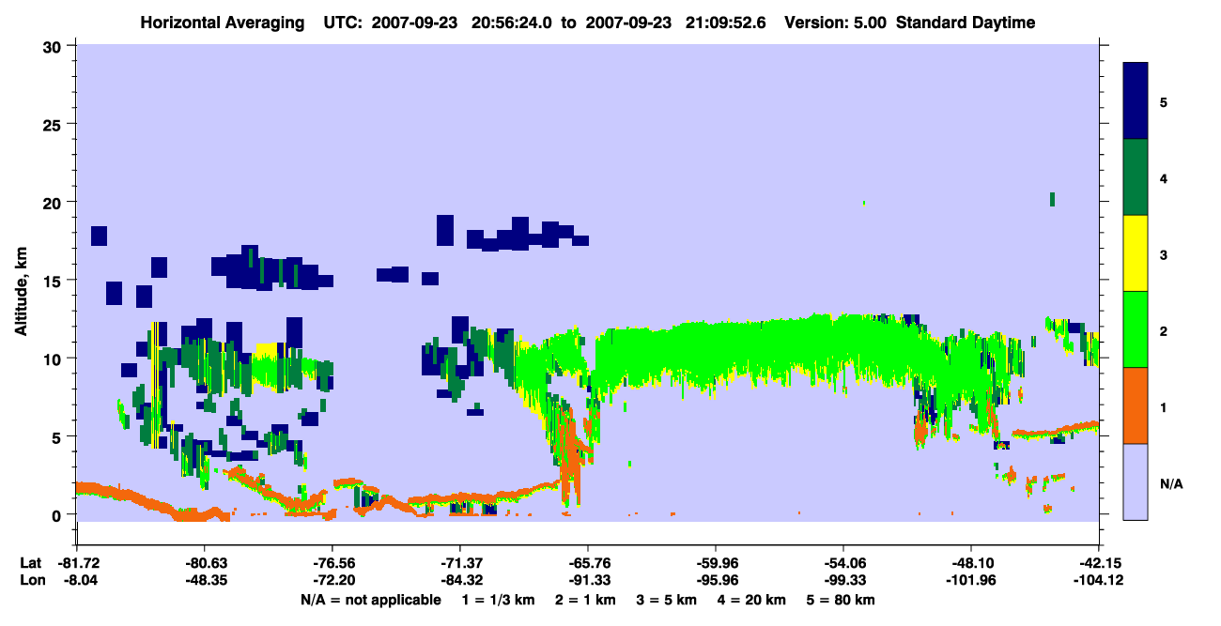Click the y-axis tick label 30
Image resolution: width=1221 pixels, height=626 pixels.
click(54, 45)
